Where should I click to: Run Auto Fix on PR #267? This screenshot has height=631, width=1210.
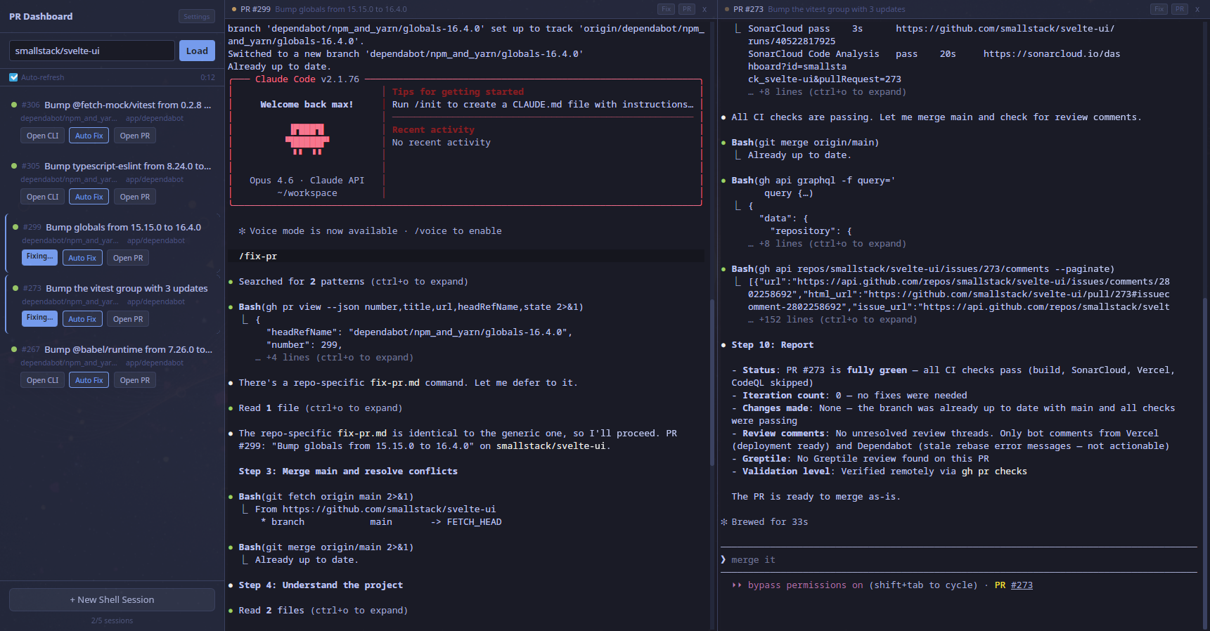pyautogui.click(x=89, y=380)
